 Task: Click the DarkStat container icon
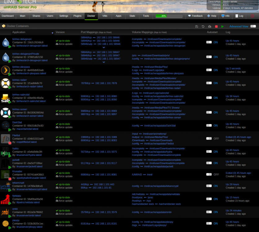pyautogui.click(x=6, y=126)
